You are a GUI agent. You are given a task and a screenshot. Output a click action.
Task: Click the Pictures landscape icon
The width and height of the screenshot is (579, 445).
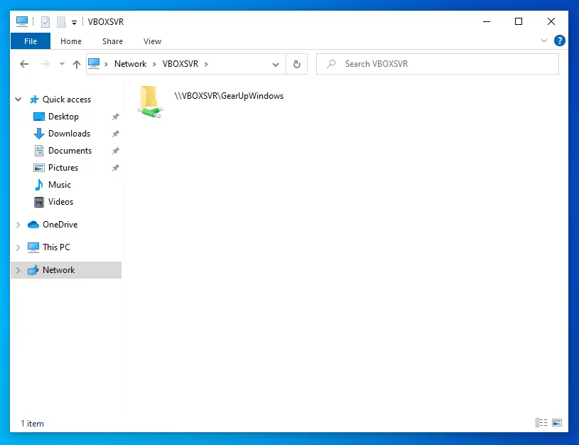point(39,168)
